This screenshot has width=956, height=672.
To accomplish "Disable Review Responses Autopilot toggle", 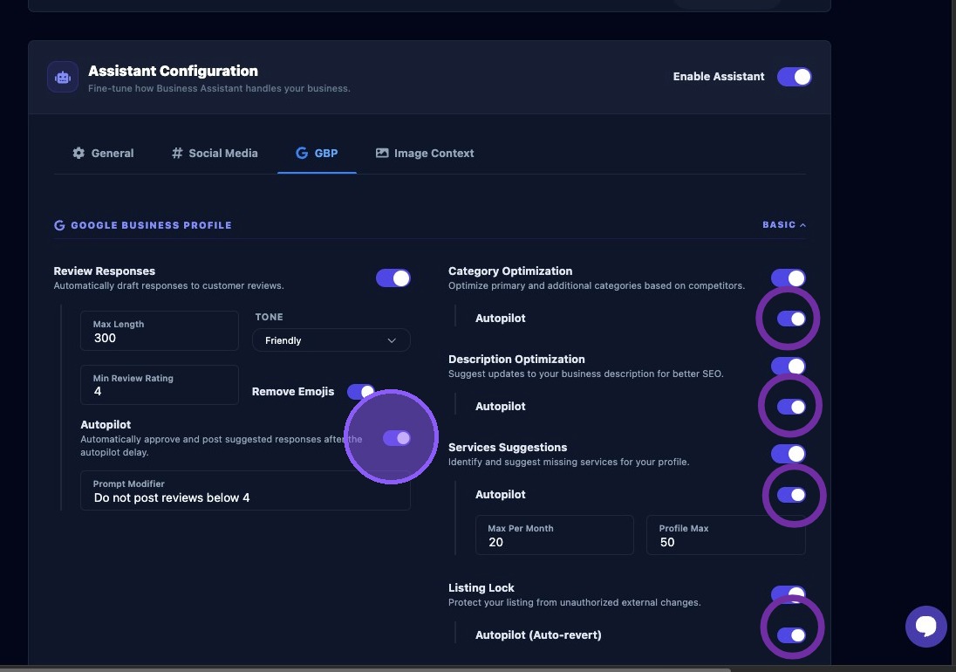I will [397, 438].
